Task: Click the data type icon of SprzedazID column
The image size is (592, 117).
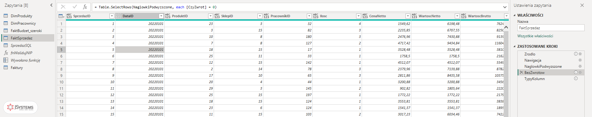Action: click(x=69, y=16)
